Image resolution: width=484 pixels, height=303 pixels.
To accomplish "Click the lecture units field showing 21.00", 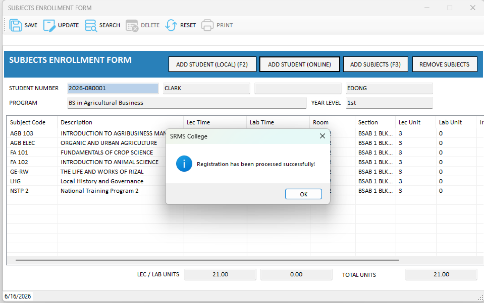I will 220,274.
